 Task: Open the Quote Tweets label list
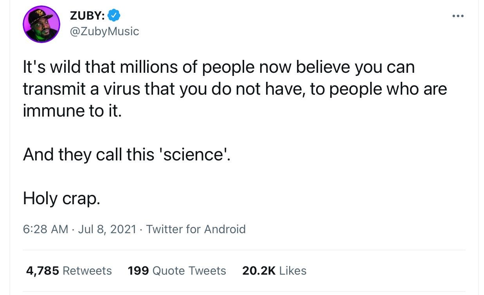click(x=189, y=271)
